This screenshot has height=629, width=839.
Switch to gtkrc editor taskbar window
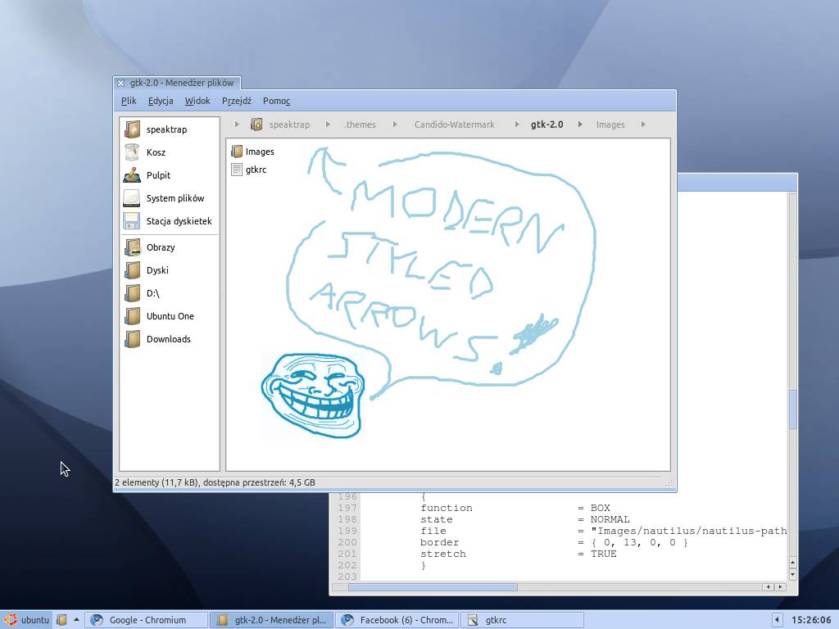(522, 620)
